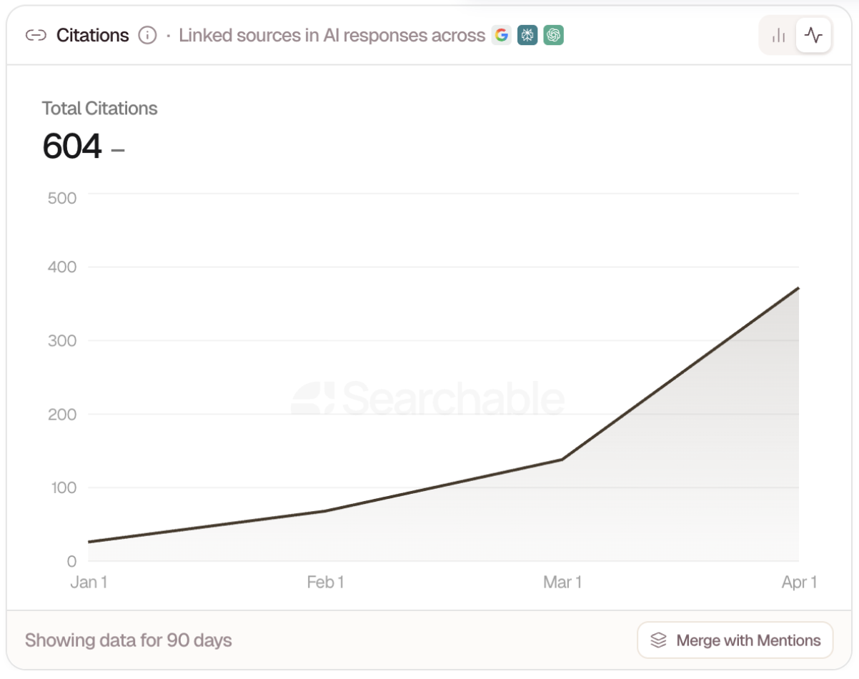
Task: Click the Citations link icon
Action: (x=36, y=35)
